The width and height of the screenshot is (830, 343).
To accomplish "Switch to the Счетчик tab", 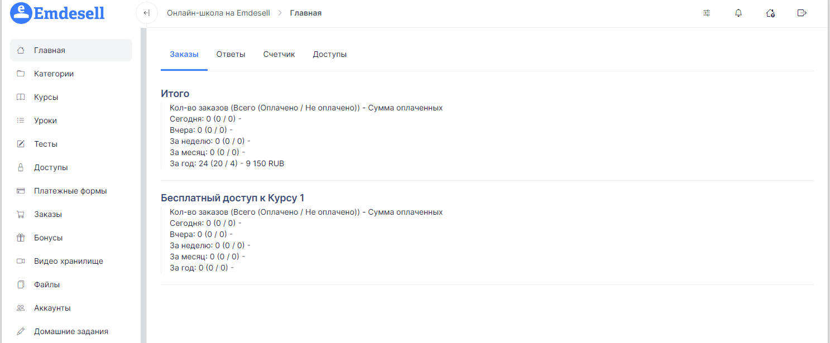I will (279, 54).
